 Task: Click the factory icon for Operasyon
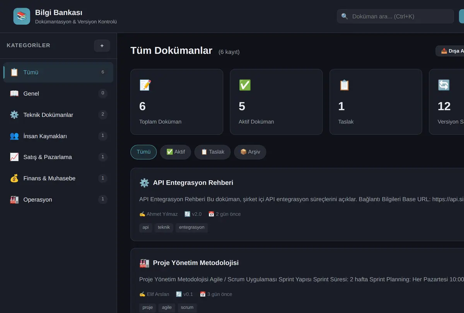[14, 200]
